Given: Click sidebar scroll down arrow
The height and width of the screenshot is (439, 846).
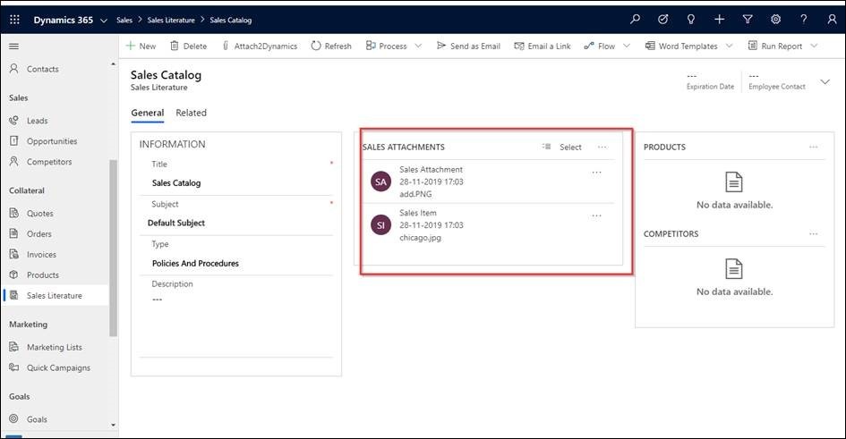Looking at the screenshot, I should (114, 425).
